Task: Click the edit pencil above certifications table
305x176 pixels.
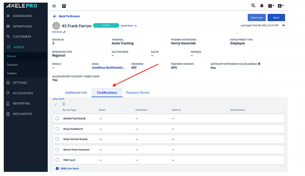Action: click(56, 104)
